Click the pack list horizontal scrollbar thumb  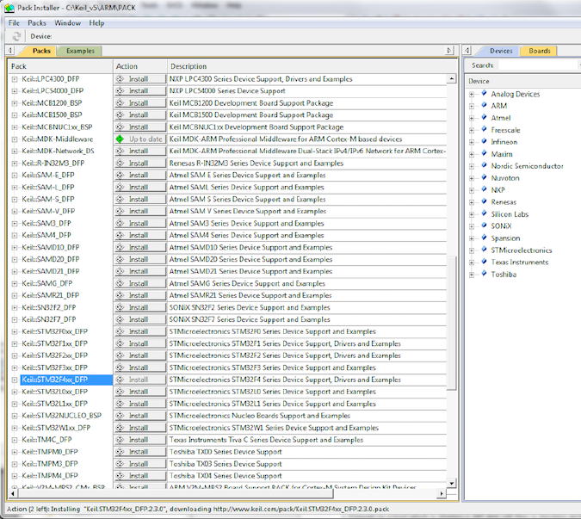pos(176,493)
